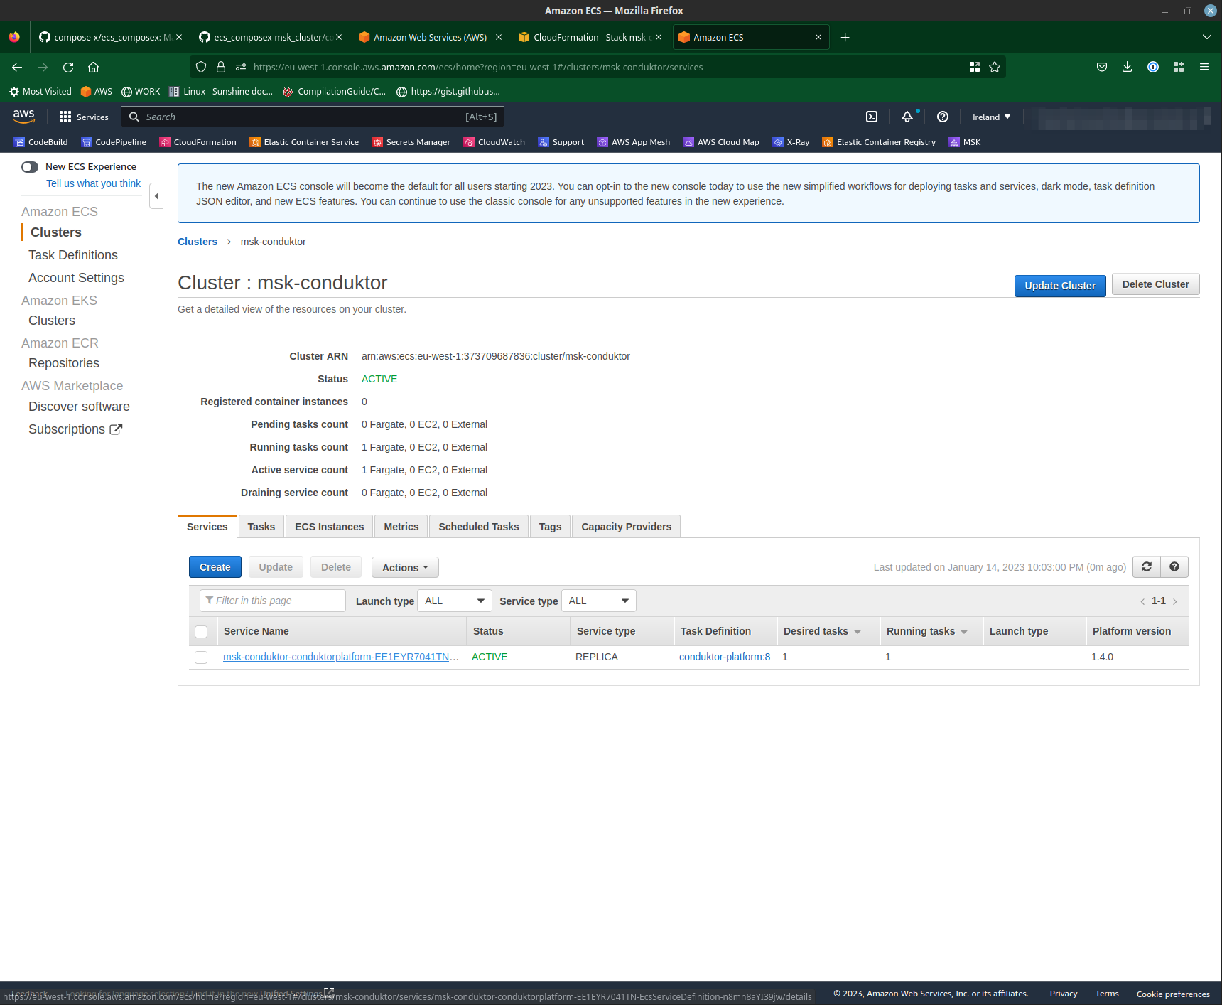Image resolution: width=1222 pixels, height=1005 pixels.
Task: Open AWS App Mesh shortcut
Action: (634, 142)
